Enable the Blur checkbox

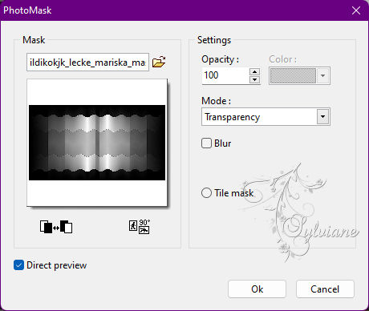click(206, 143)
